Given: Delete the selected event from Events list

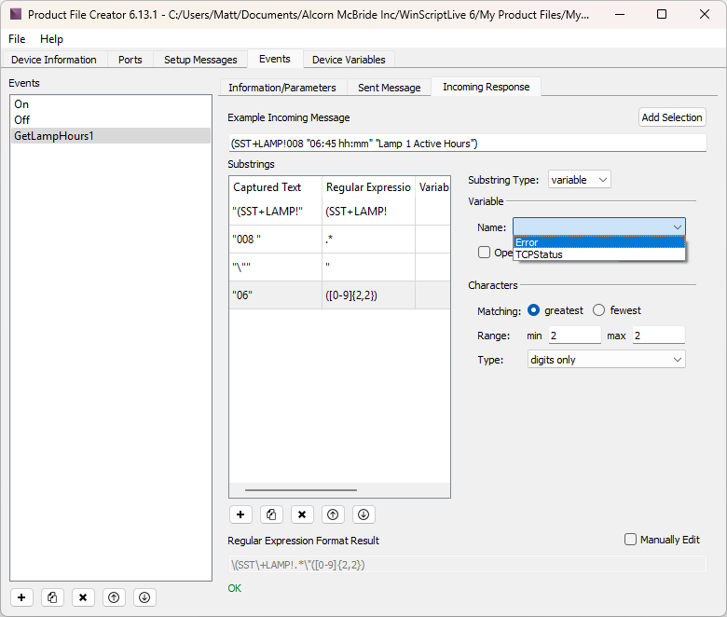Looking at the screenshot, I should click(83, 597).
